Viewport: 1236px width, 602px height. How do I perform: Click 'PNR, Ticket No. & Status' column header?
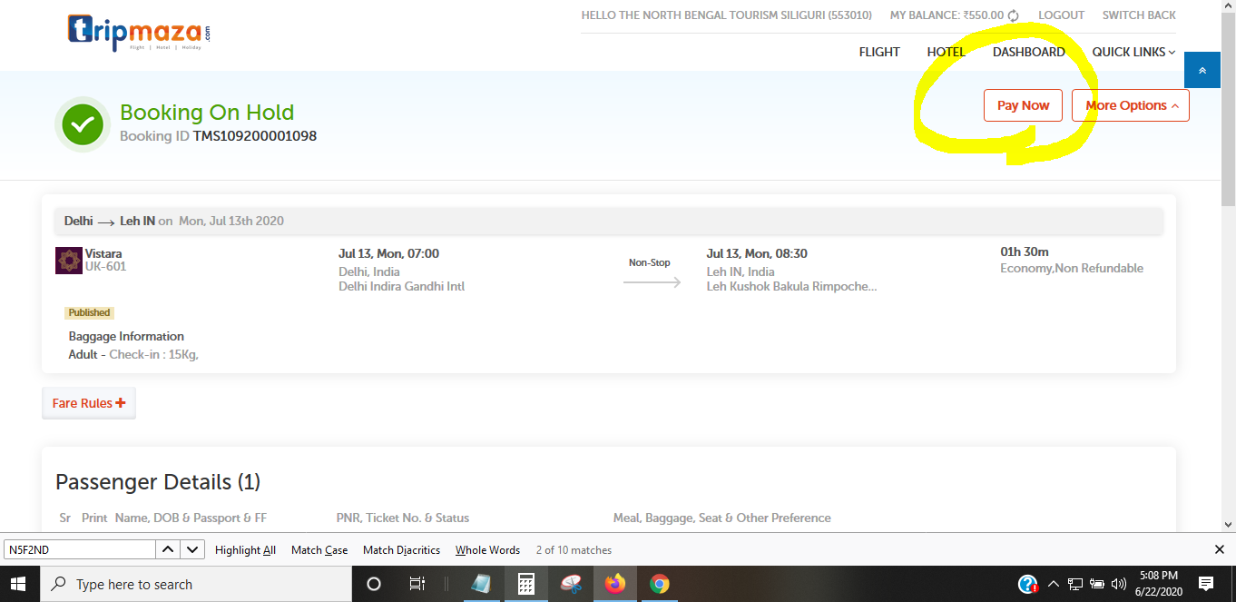point(403,518)
